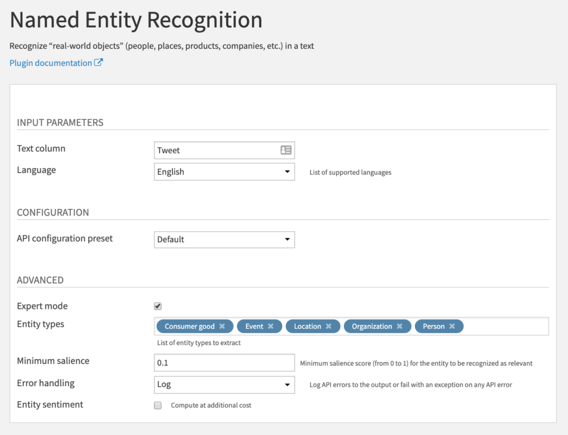Screen dimensions: 568x435
Task: Click the Error handling label
Action: point(45,383)
